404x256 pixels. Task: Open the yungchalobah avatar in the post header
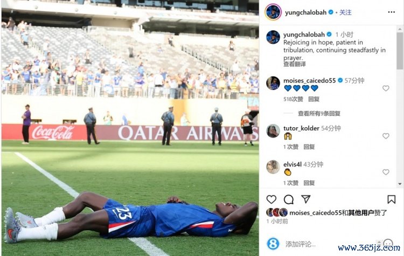point(273,12)
